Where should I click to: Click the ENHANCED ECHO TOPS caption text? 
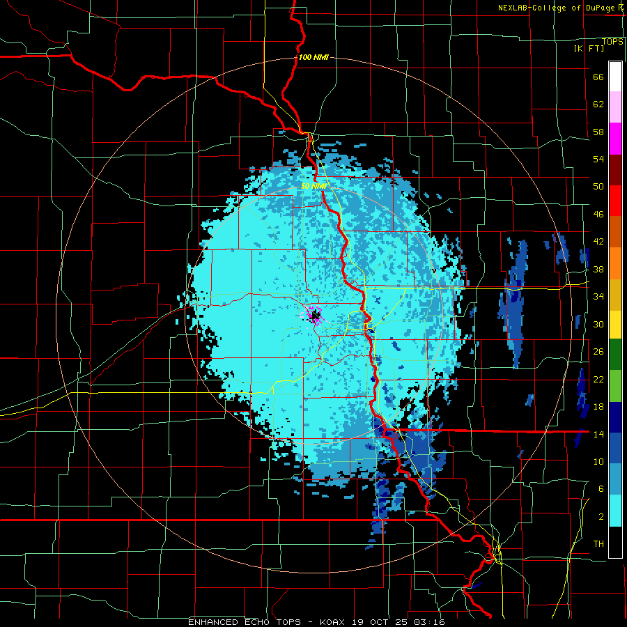pyautogui.click(x=245, y=622)
